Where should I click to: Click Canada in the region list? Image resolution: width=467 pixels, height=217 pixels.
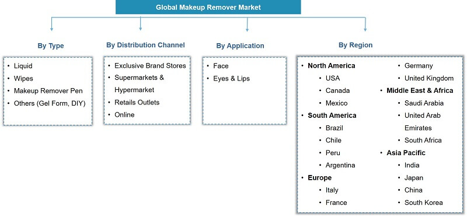[337, 90]
